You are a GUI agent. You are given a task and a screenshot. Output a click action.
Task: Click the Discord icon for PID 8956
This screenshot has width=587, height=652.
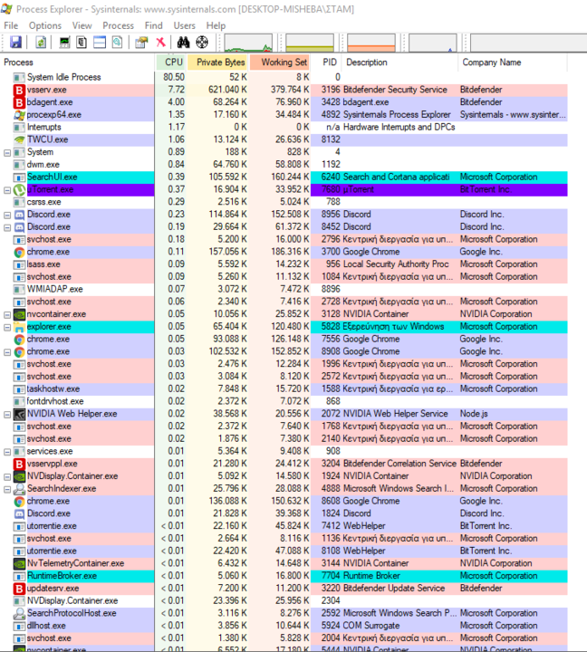point(19,215)
